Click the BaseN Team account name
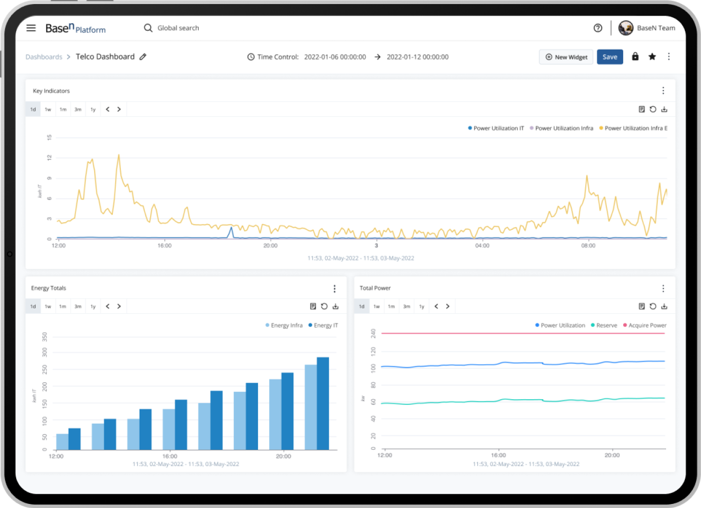This screenshot has width=701, height=508. (x=656, y=28)
